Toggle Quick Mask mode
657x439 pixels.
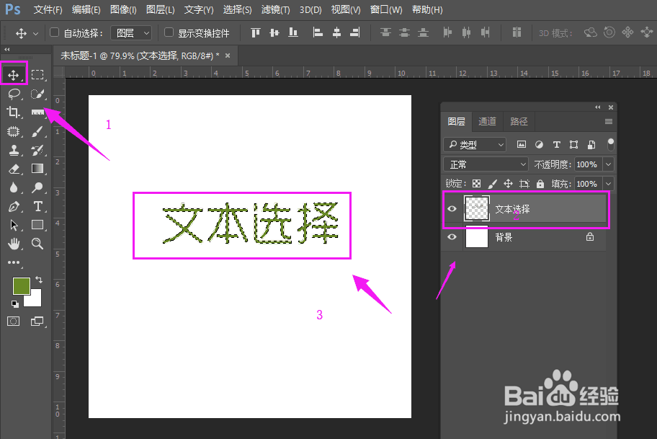14,322
